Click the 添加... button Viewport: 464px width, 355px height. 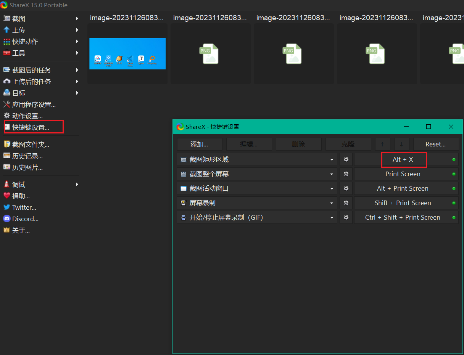click(x=199, y=144)
